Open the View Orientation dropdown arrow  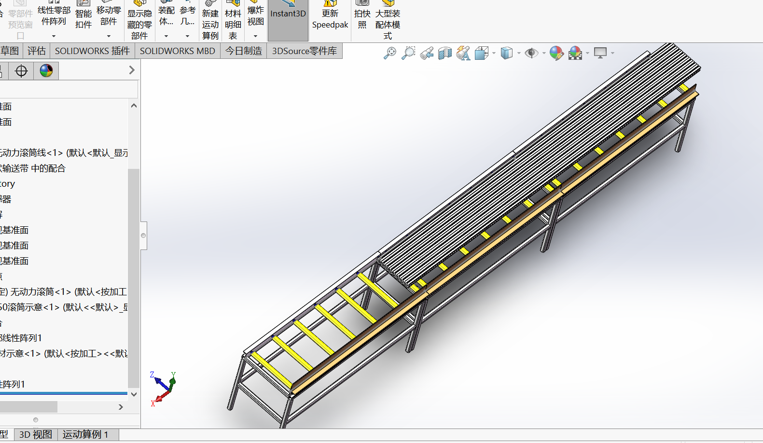pos(494,53)
